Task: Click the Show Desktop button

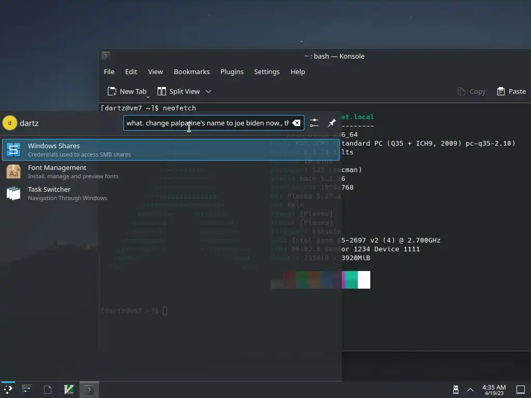Action: [521, 390]
